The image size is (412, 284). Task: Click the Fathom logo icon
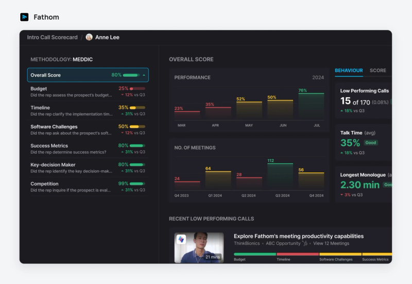click(x=24, y=17)
